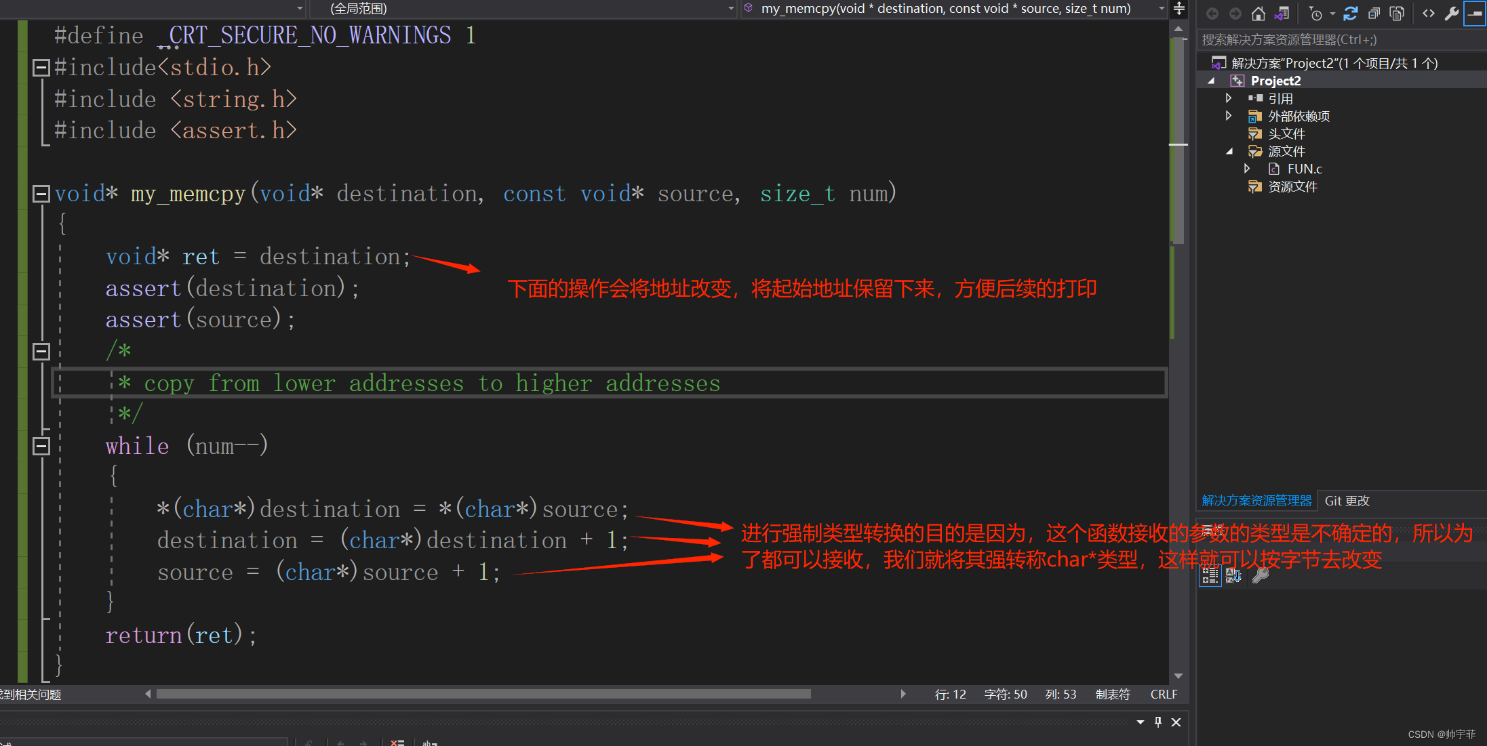The width and height of the screenshot is (1487, 746).
Task: Select the solution 'Project2' root node
Action: pyautogui.click(x=1334, y=63)
